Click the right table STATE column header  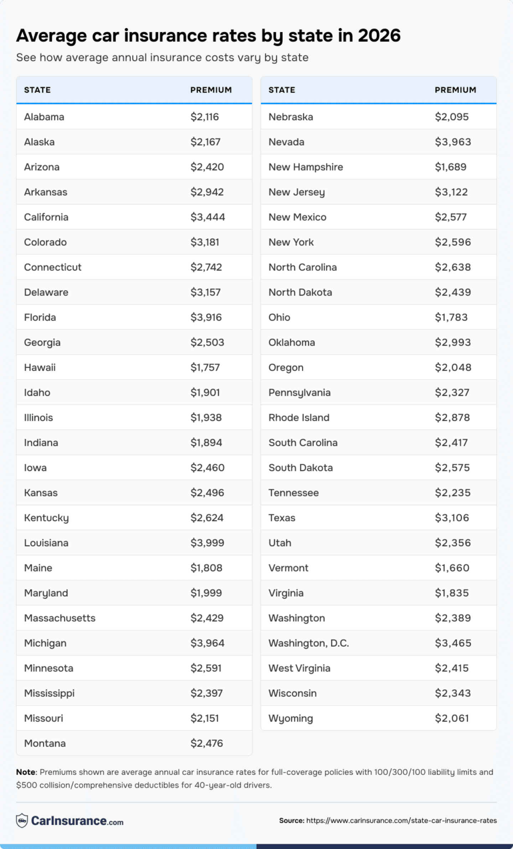click(x=282, y=90)
